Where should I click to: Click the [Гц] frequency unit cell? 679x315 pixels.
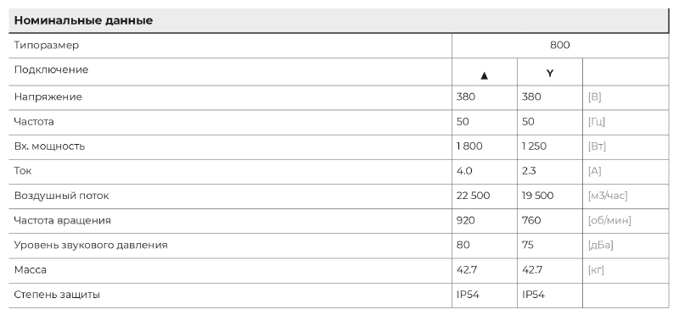tap(597, 122)
